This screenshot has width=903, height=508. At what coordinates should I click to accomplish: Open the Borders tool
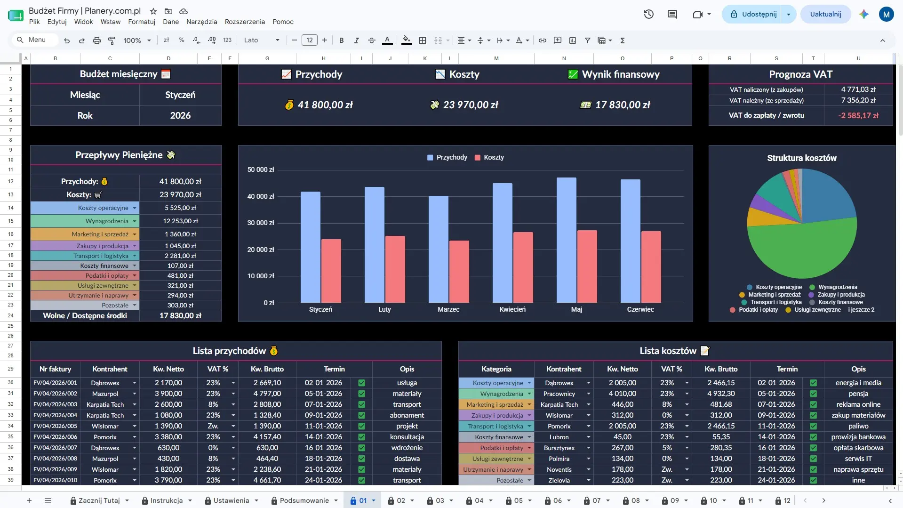point(423,40)
